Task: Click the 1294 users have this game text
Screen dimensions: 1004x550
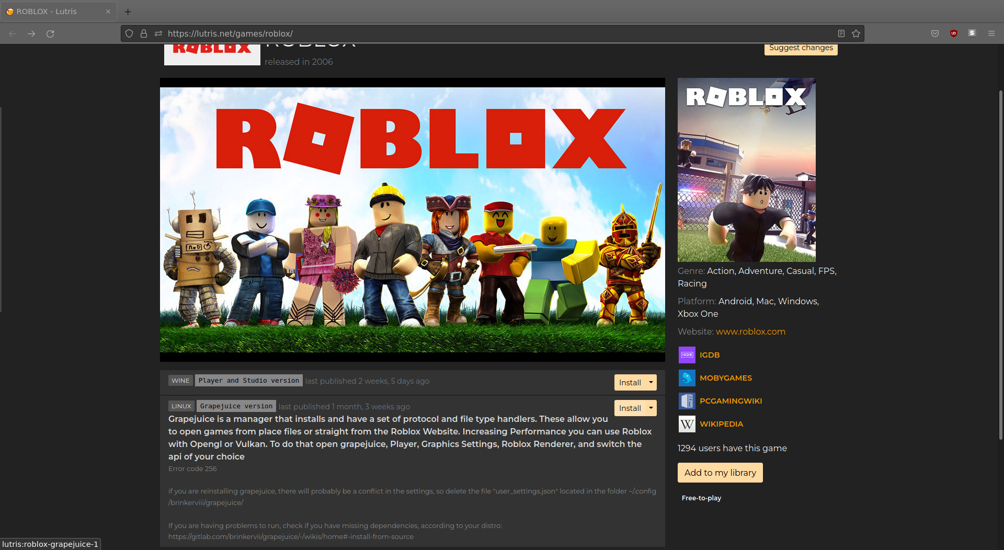Action: 732,448
